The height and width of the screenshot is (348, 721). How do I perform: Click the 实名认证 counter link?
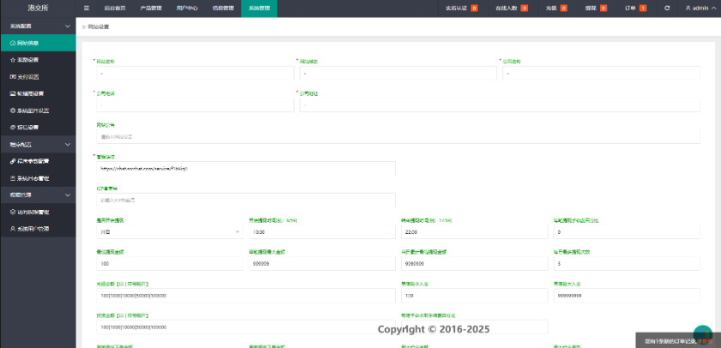click(x=461, y=9)
